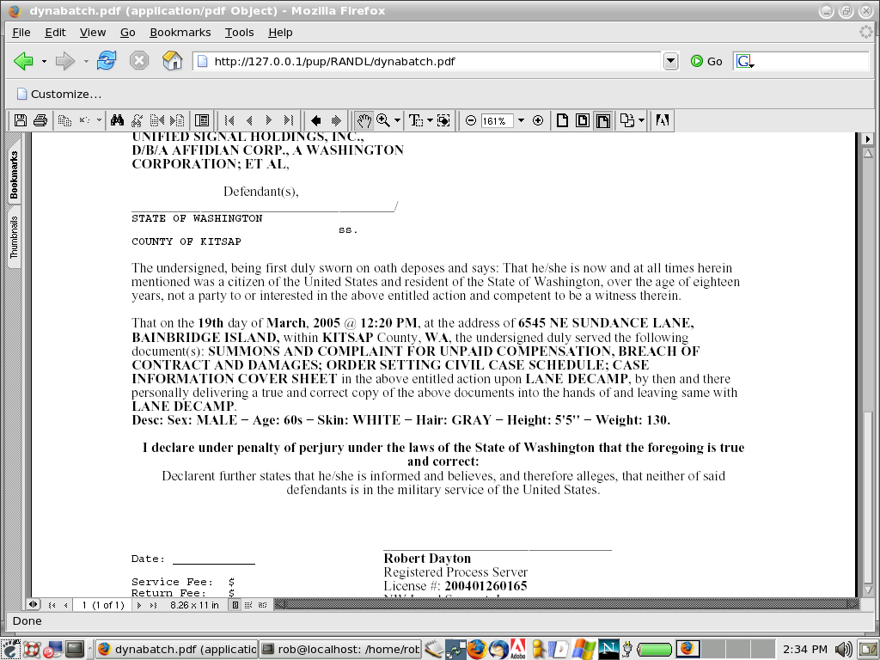Image resolution: width=880 pixels, height=660 pixels.
Task: Click the Firefox Home icon
Action: tap(172, 61)
